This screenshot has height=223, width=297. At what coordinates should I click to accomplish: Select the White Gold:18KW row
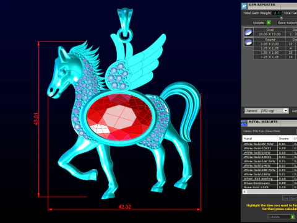pyautogui.click(x=270, y=174)
